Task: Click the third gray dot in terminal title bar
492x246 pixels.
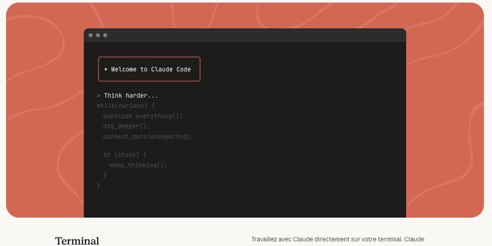Action: point(105,35)
